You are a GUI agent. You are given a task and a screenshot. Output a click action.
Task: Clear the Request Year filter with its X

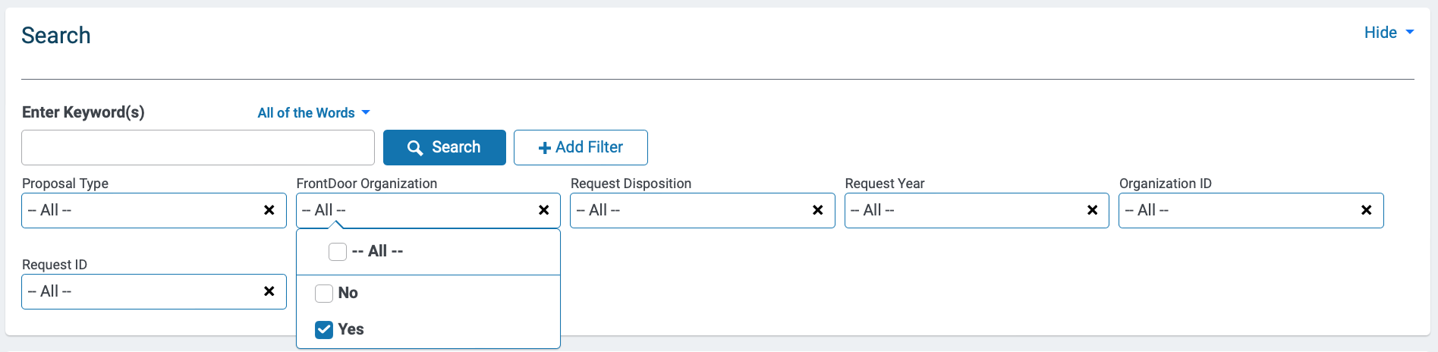[x=1092, y=210]
